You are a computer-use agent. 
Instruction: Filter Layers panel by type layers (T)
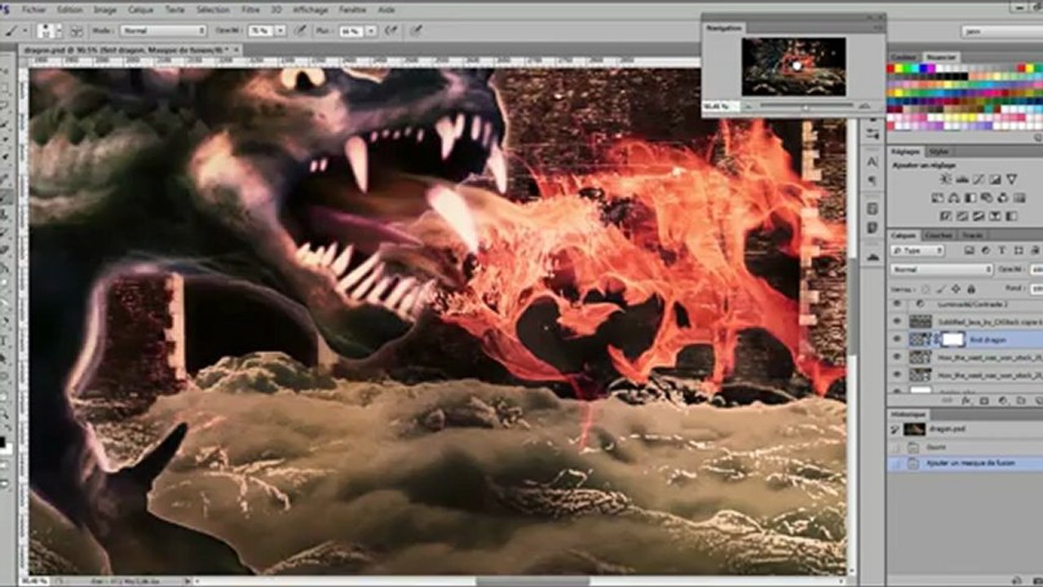point(1001,250)
